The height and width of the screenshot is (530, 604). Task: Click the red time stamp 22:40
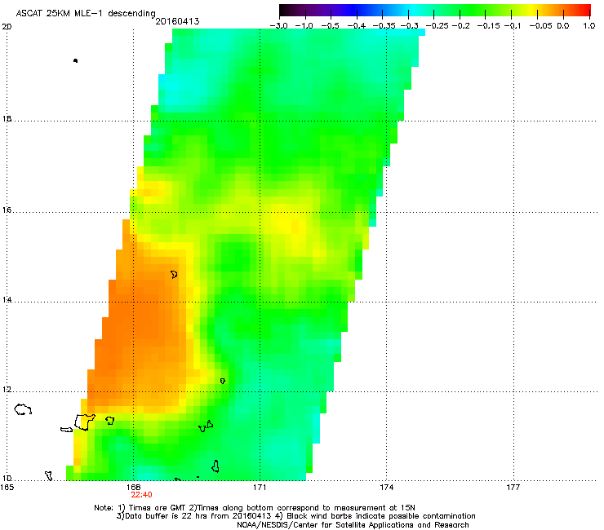click(141, 495)
